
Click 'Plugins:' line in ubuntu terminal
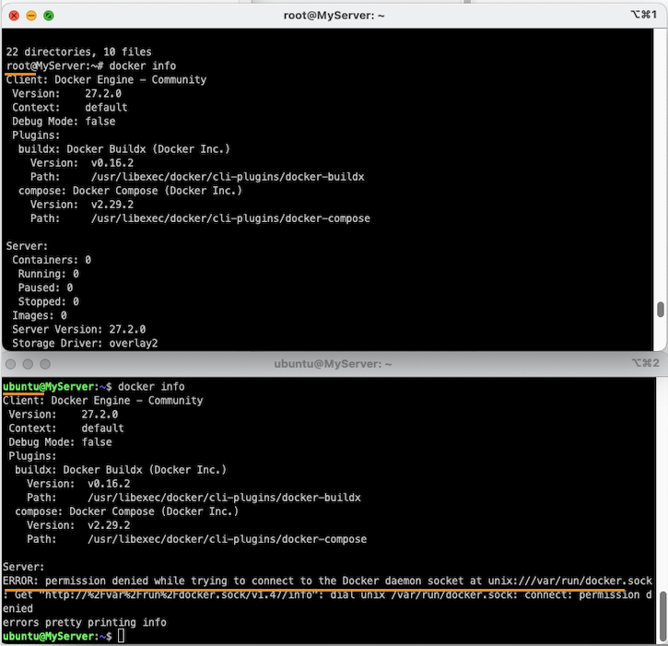pos(32,456)
